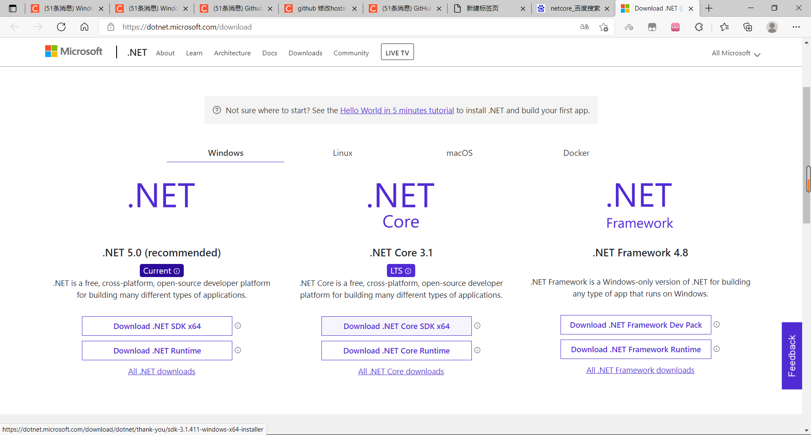
Task: Select the macOS platform tab
Action: pyautogui.click(x=460, y=153)
